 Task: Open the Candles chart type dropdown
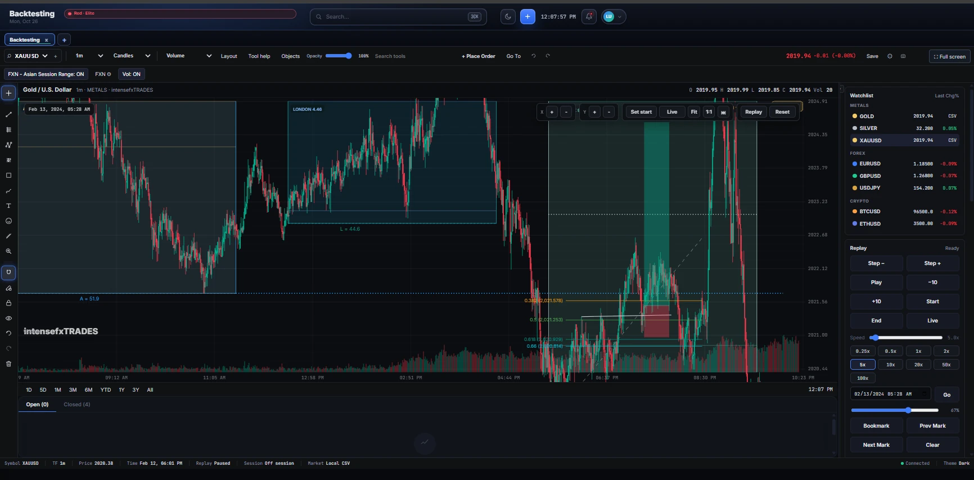[x=132, y=56]
